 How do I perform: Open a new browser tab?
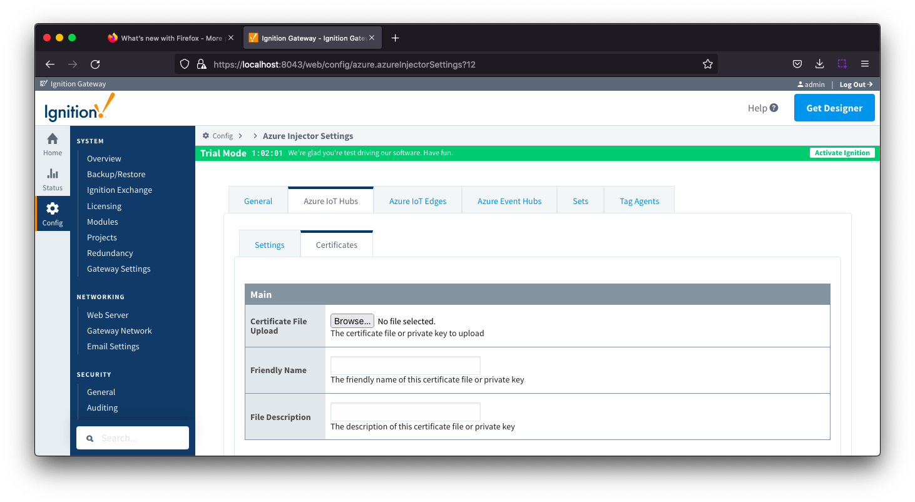pos(395,38)
